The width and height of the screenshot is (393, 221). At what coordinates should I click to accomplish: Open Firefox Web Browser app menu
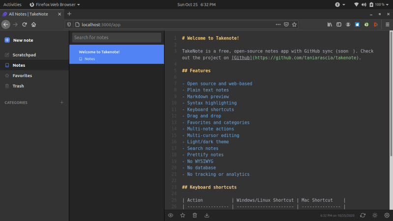[x=55, y=4]
